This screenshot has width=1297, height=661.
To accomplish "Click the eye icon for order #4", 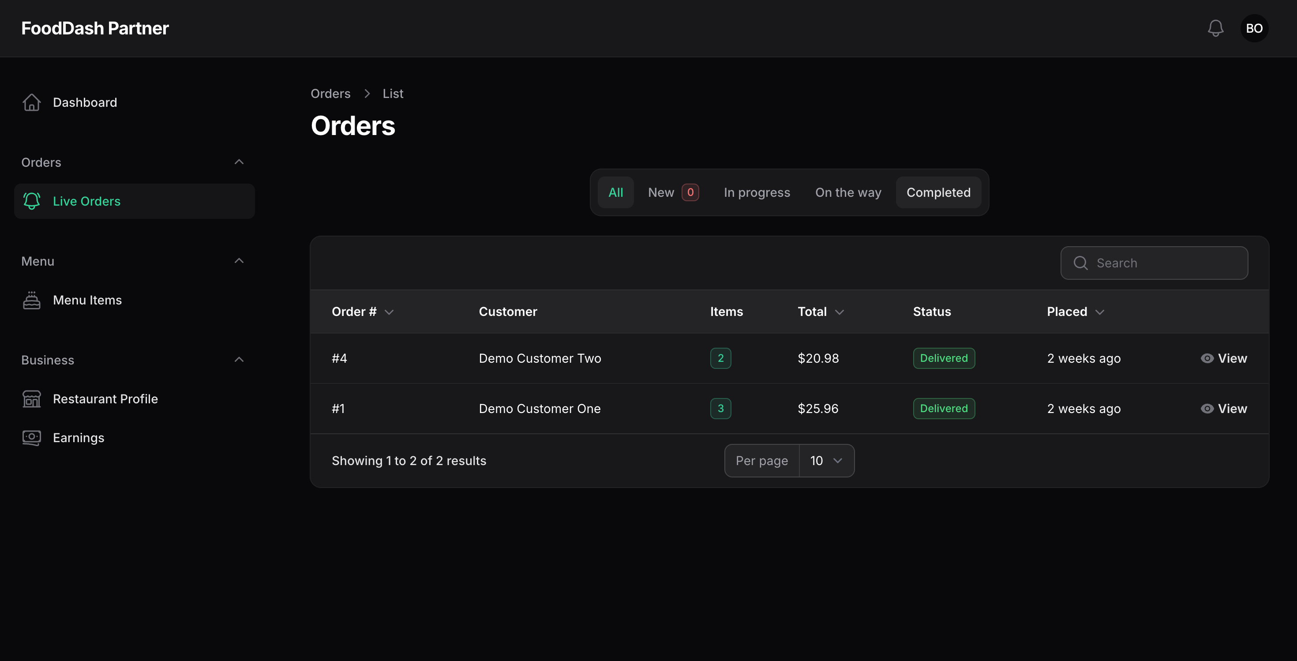I will (1207, 358).
